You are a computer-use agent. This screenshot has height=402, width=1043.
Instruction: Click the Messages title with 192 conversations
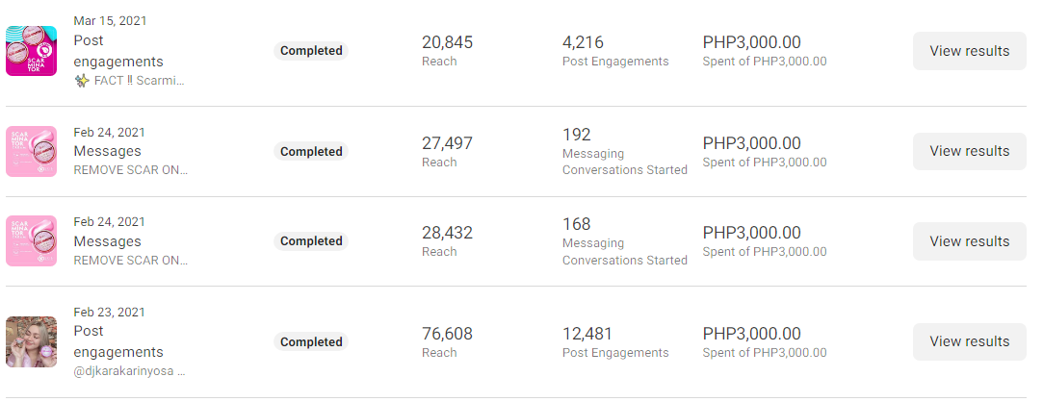pyautogui.click(x=107, y=151)
